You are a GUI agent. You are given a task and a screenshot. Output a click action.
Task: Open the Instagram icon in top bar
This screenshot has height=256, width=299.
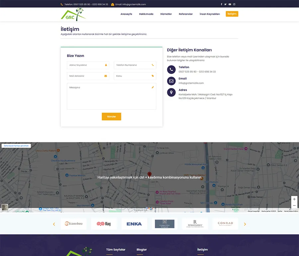234,4
